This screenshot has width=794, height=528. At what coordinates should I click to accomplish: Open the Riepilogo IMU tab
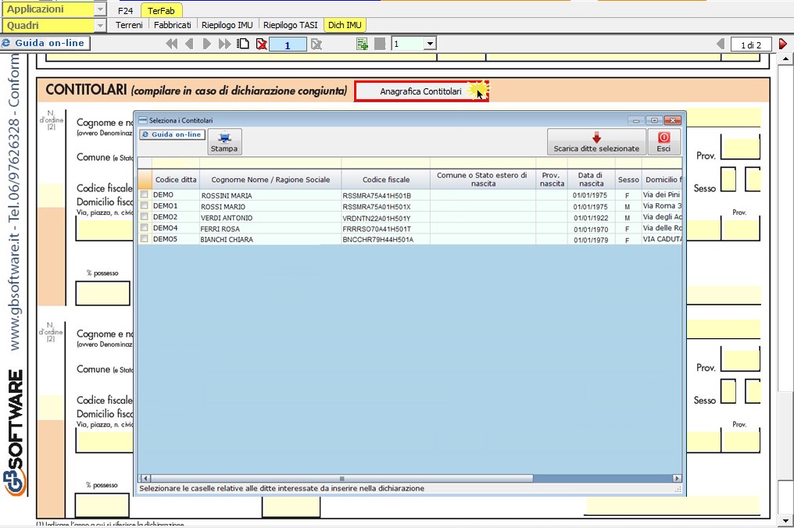tap(227, 25)
